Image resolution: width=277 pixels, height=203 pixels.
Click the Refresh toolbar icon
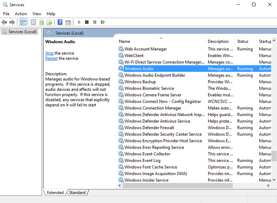pos(42,22)
